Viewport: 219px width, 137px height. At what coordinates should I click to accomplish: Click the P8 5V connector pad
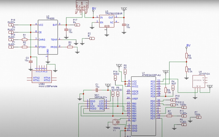coord(125,72)
